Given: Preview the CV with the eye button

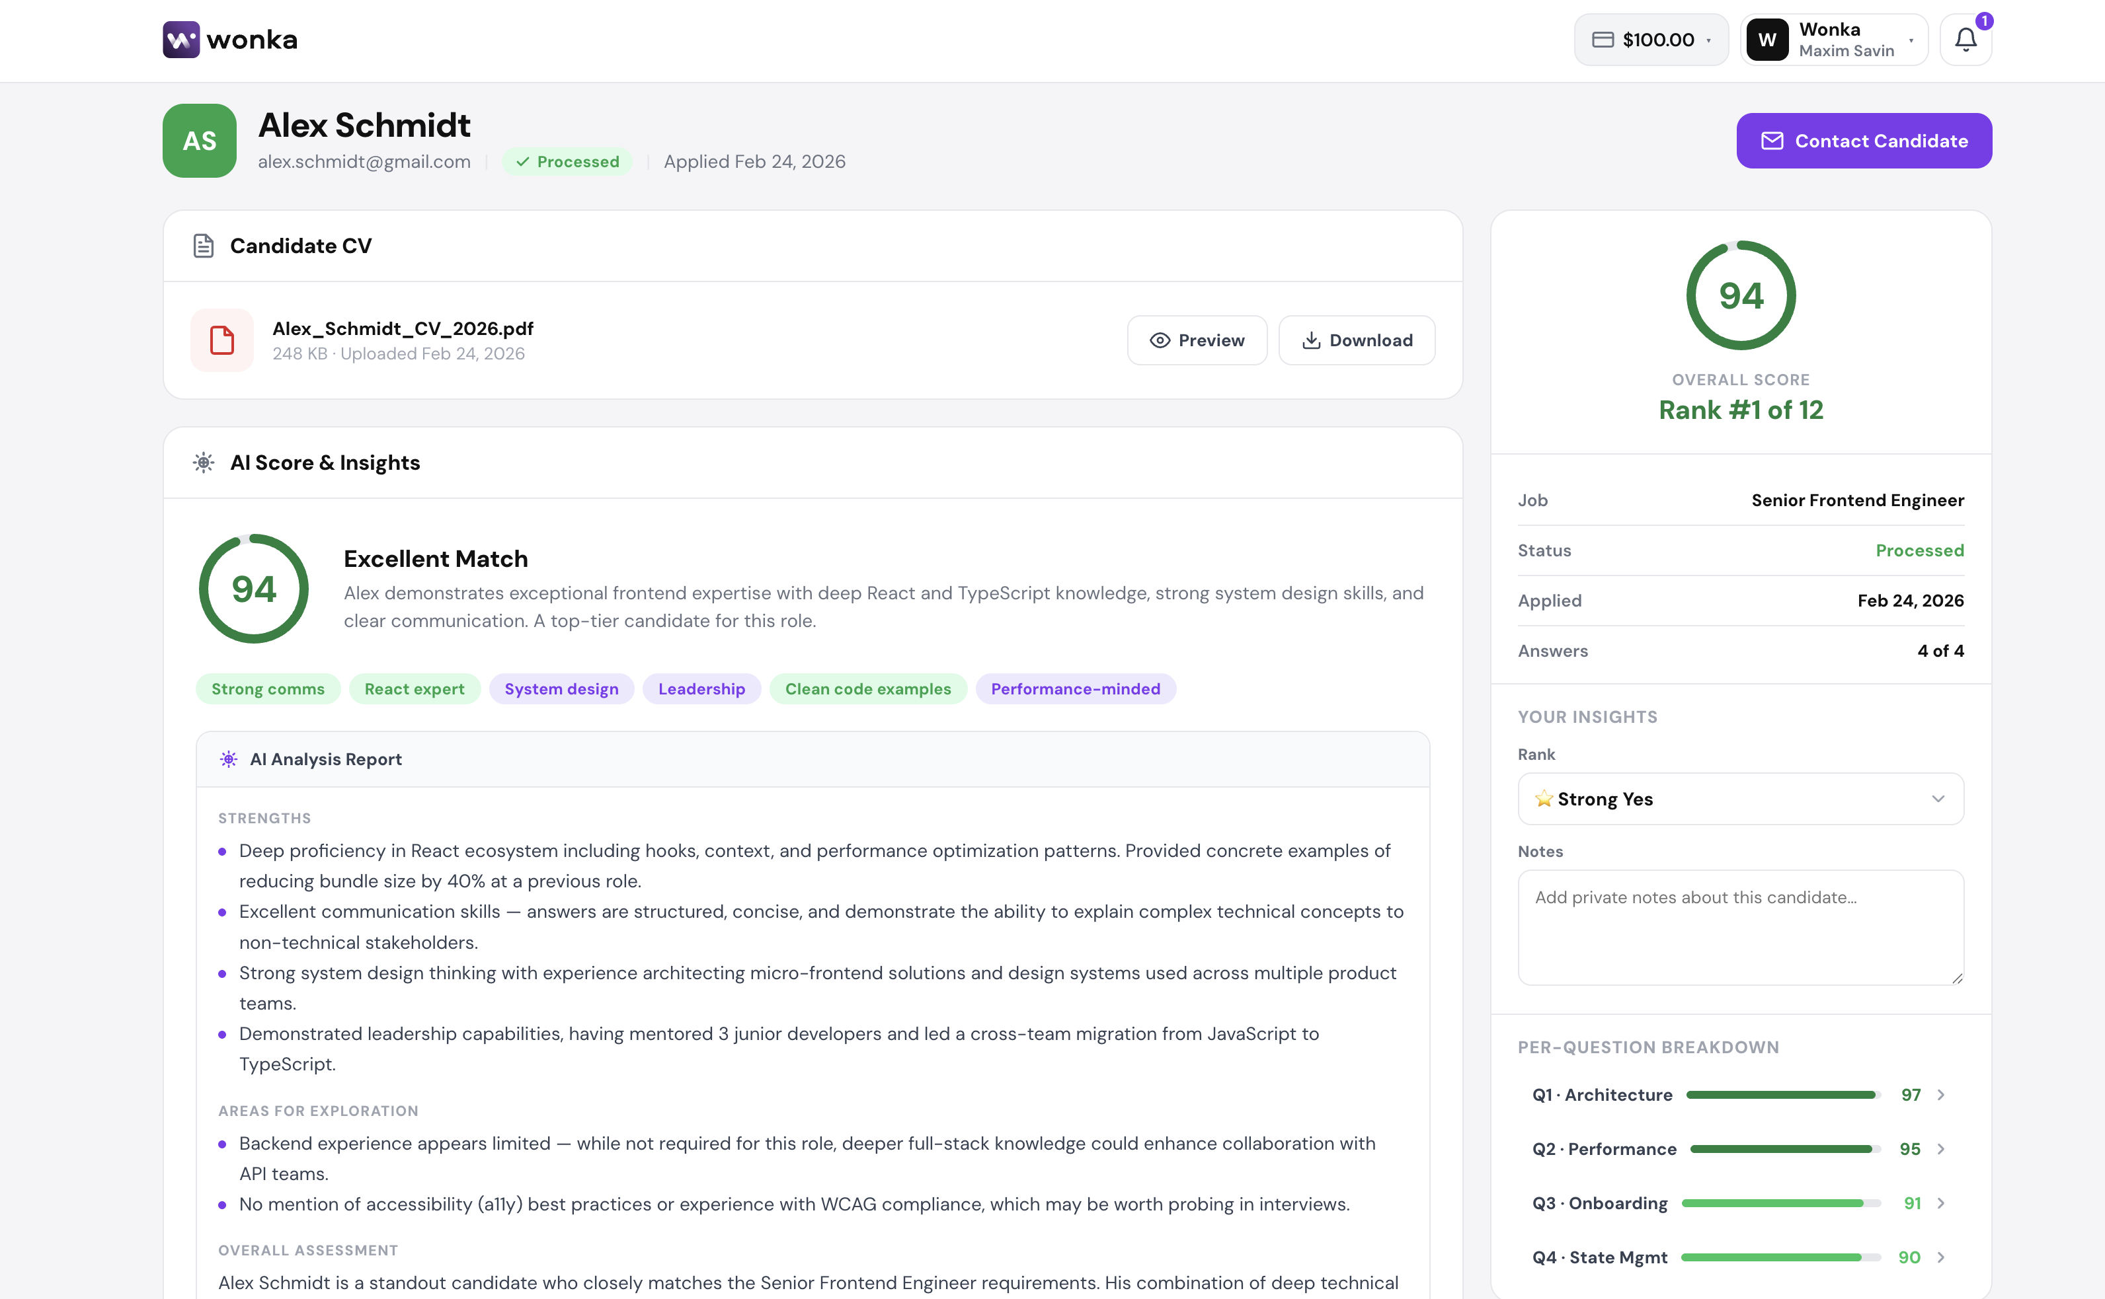Looking at the screenshot, I should (x=1197, y=340).
